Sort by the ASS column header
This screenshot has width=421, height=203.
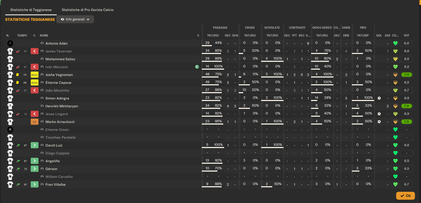coord(387,36)
